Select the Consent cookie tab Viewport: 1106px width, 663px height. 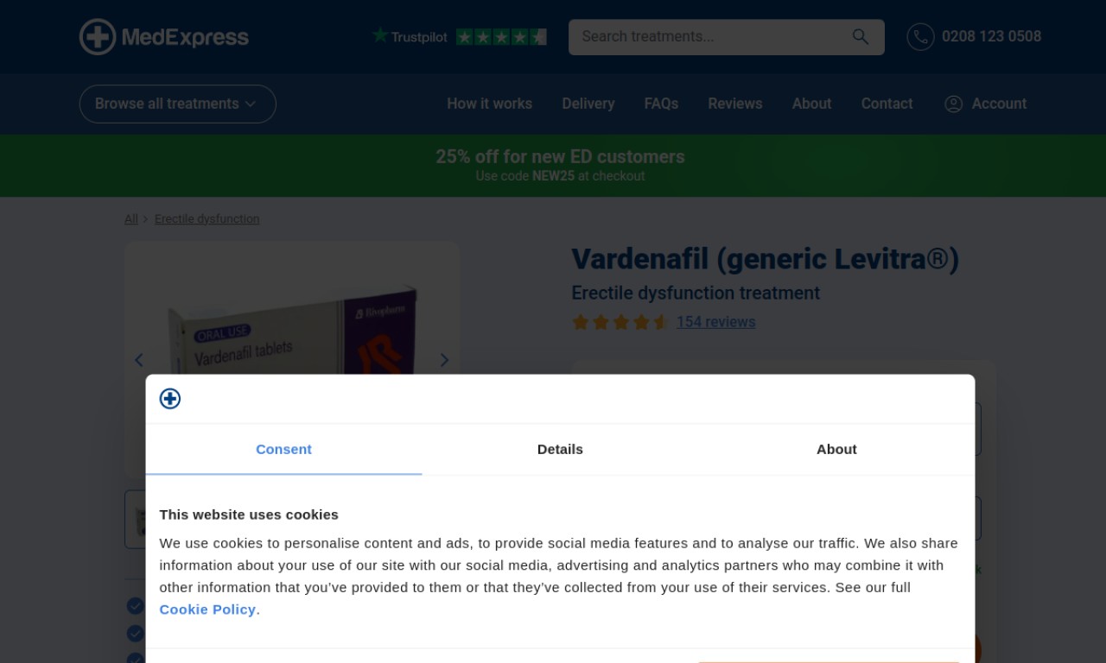283,449
